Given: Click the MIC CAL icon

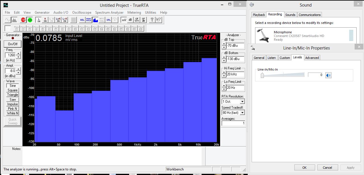Looking at the screenshot, I should 102,20.
